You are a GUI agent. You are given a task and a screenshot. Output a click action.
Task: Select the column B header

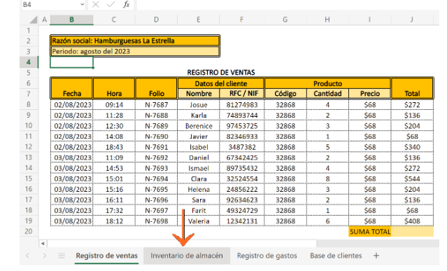coord(71,20)
